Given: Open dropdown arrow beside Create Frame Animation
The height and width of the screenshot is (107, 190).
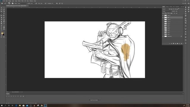Looking at the screenshot, I should point(100,100).
